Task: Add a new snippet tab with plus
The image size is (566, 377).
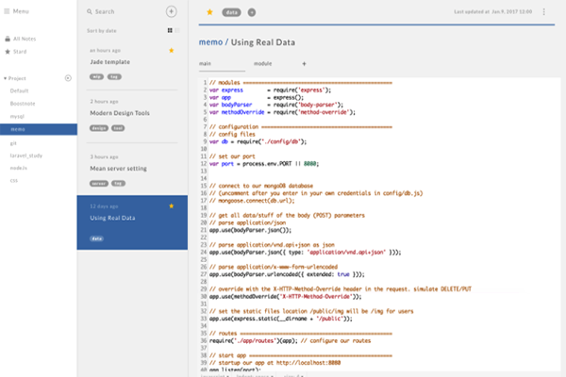Action: [304, 64]
